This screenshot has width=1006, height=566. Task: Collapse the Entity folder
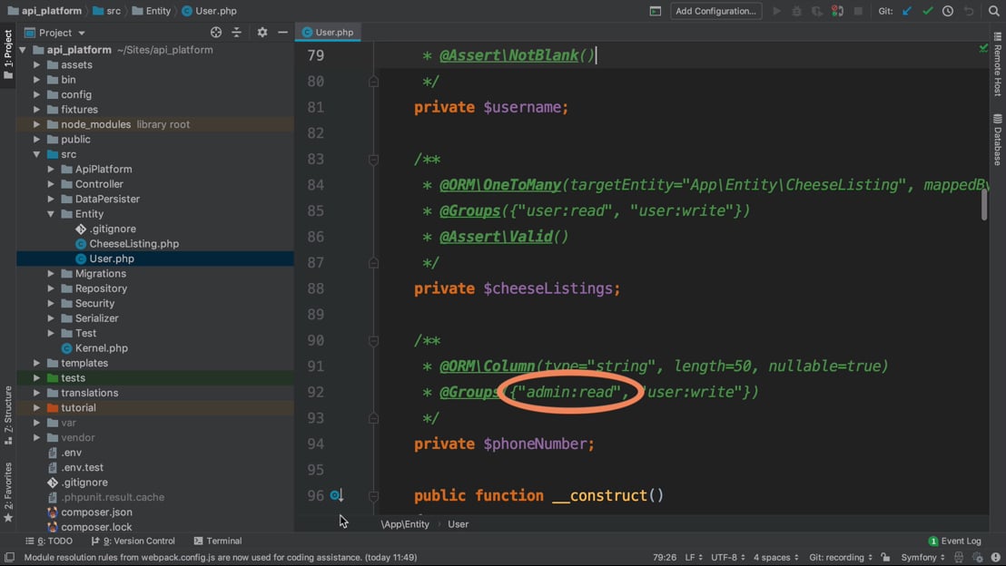(51, 214)
